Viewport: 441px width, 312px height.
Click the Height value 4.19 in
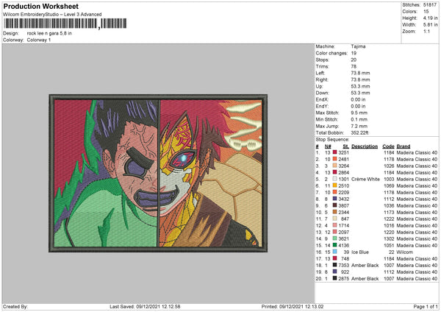click(x=430, y=18)
